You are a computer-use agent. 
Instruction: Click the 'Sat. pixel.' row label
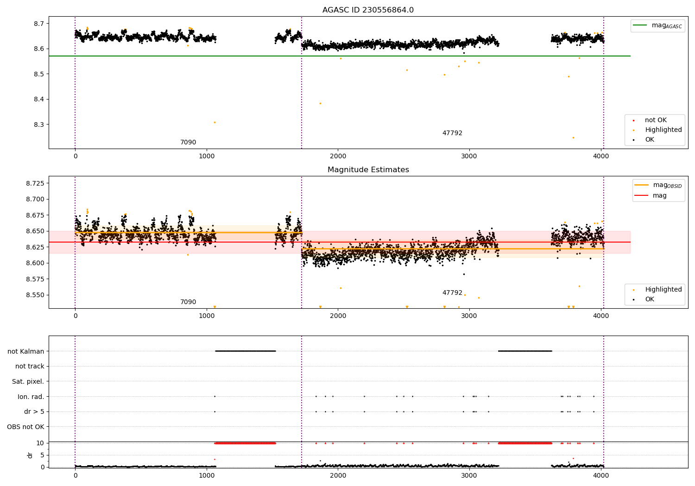point(28,382)
